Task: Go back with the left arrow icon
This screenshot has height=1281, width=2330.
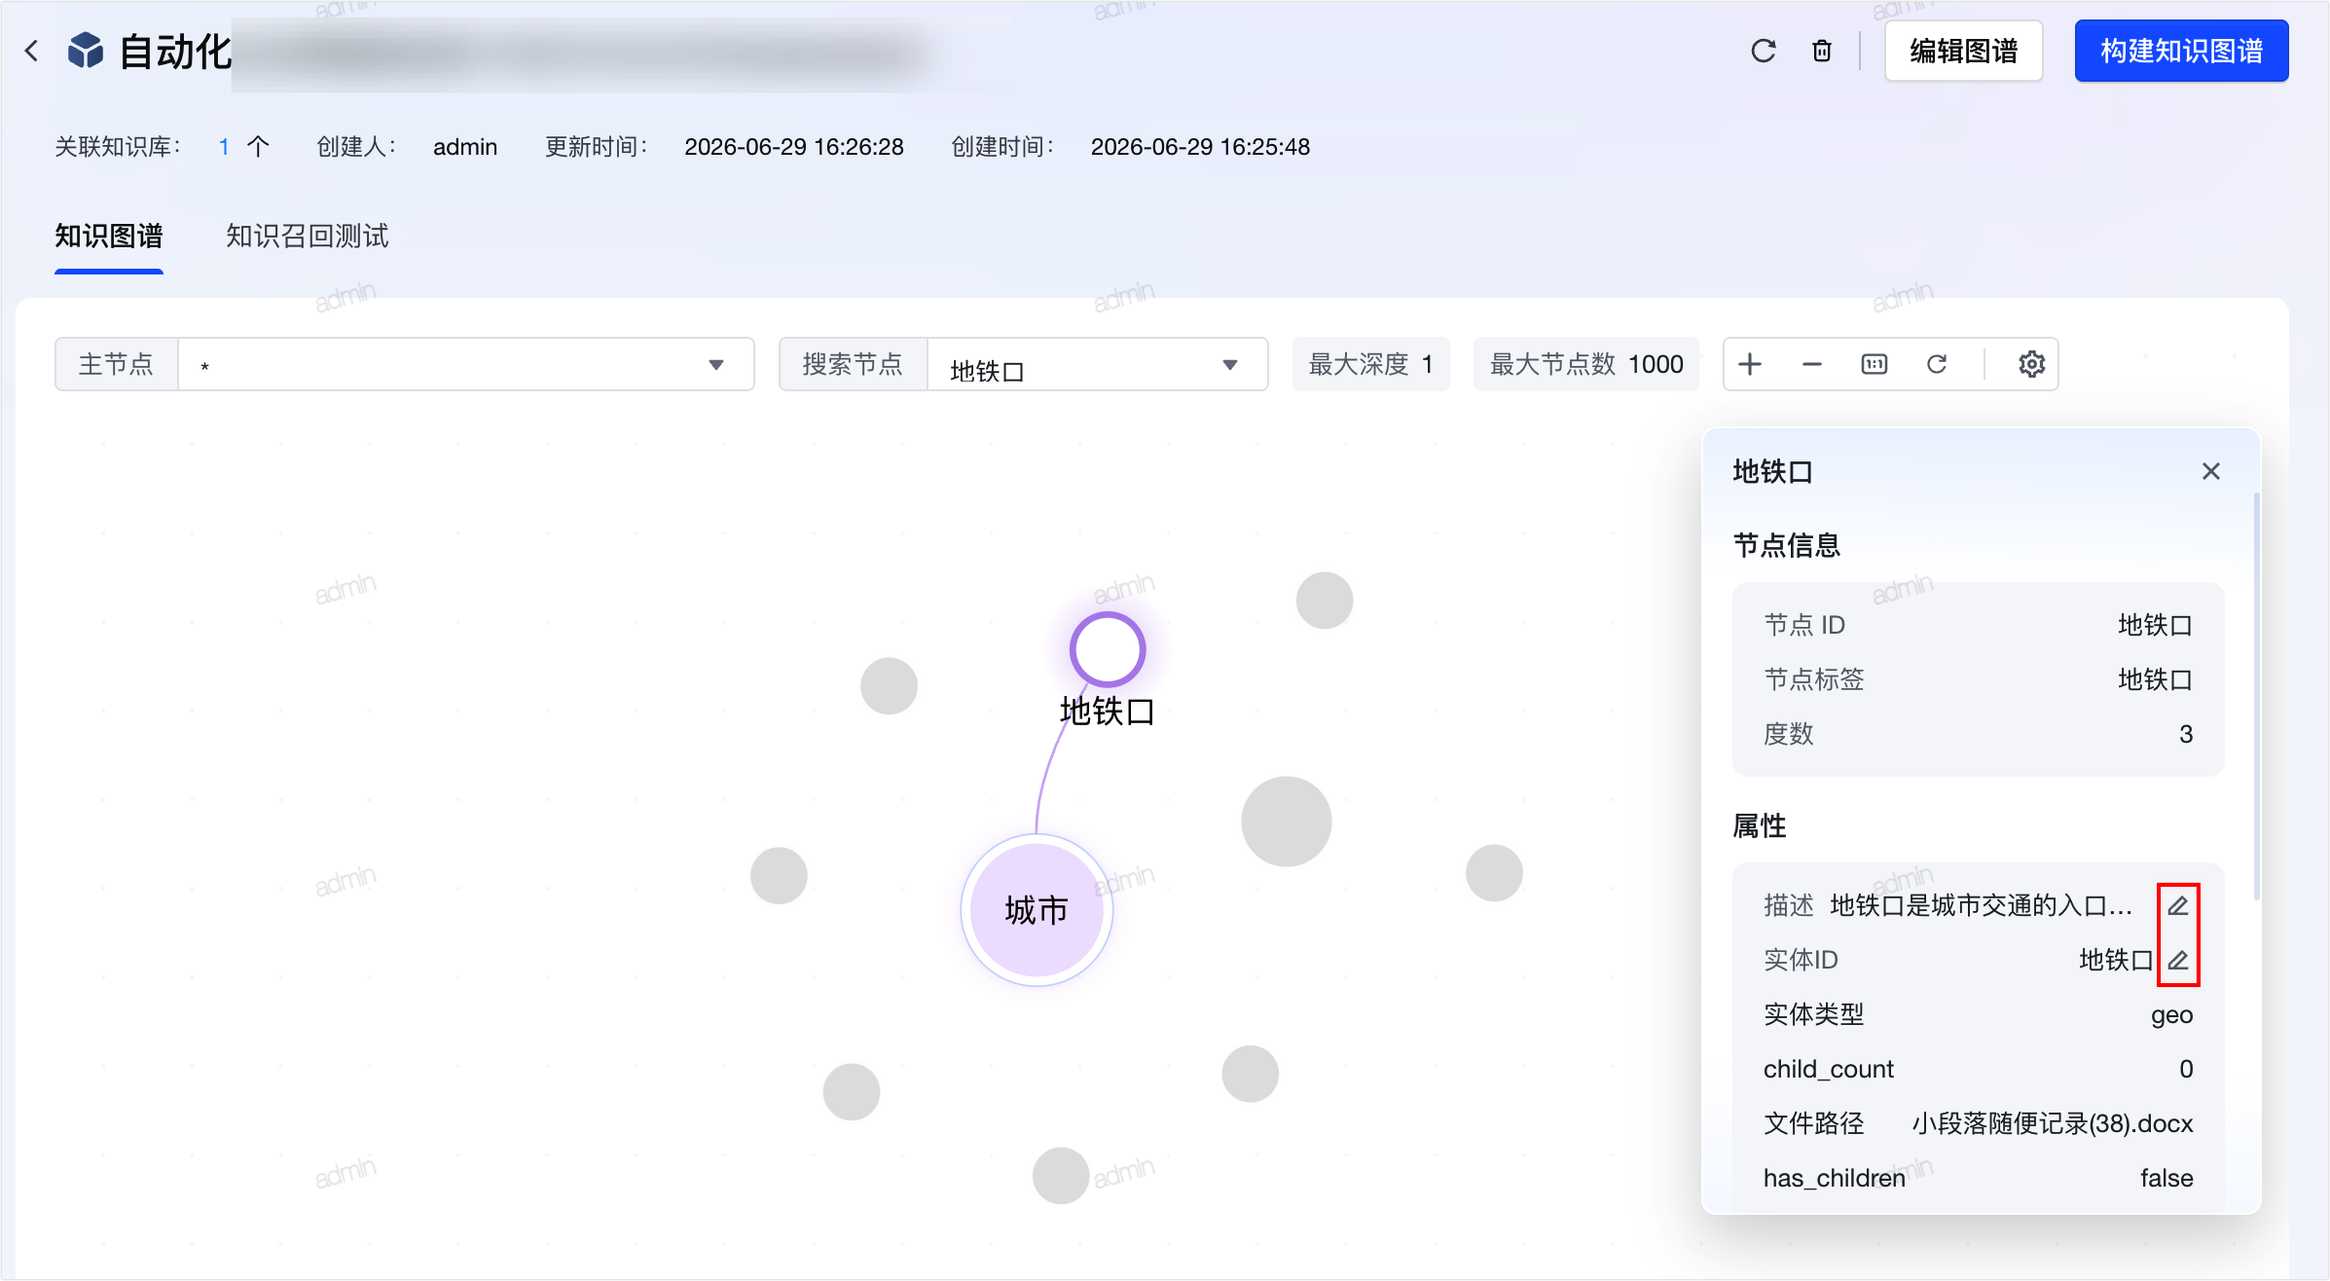Action: coord(31,51)
